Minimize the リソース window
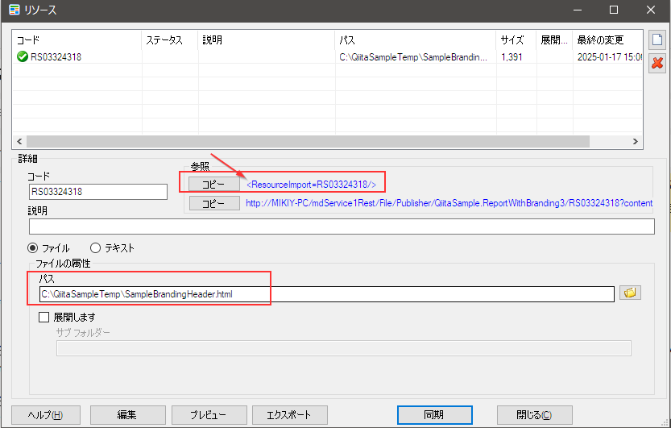 click(x=578, y=10)
